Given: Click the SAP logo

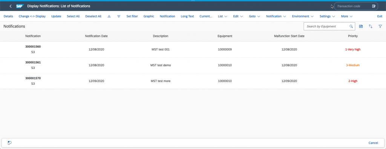Looking at the screenshot, I should 20,6.
